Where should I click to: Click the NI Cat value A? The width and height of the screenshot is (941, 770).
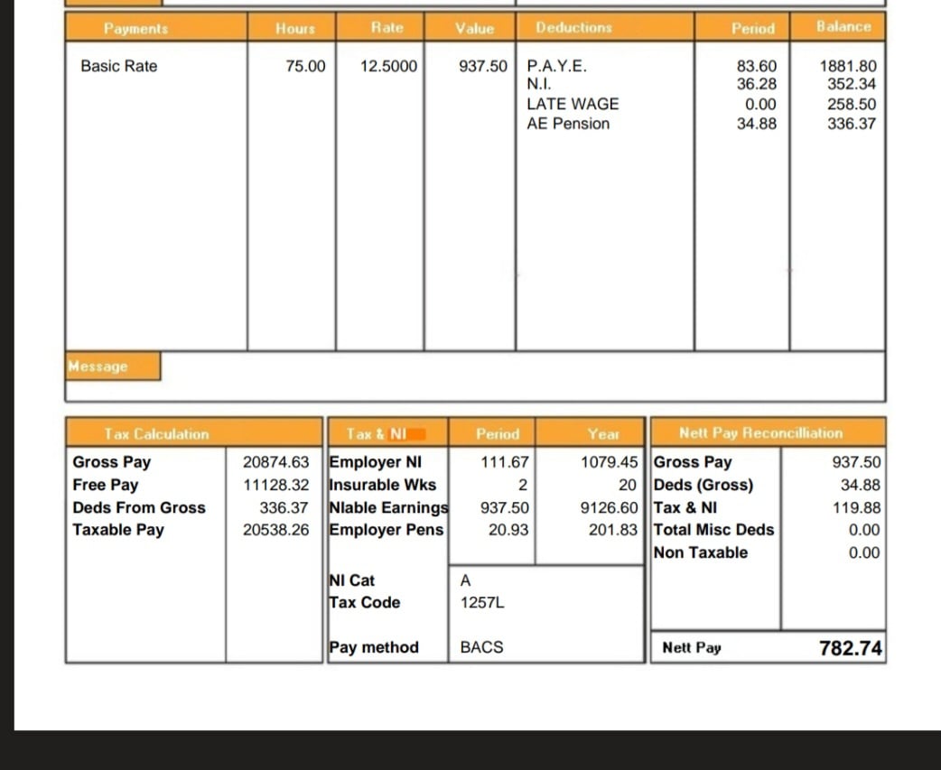[465, 580]
